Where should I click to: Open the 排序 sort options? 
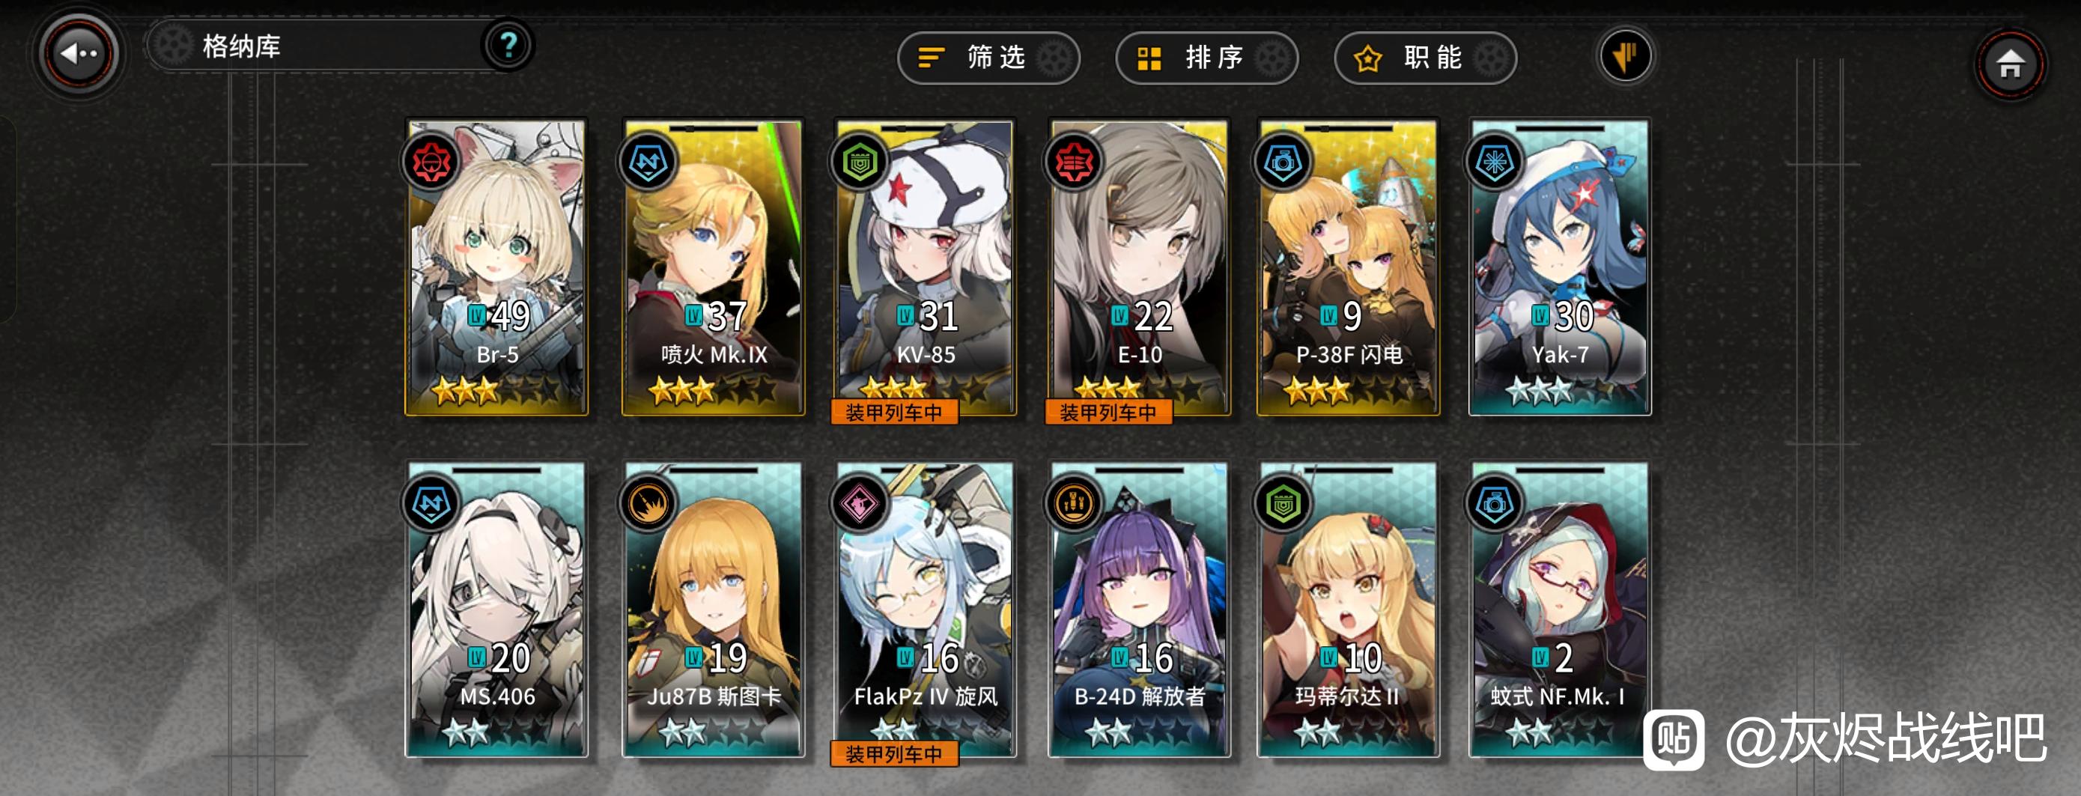1206,58
